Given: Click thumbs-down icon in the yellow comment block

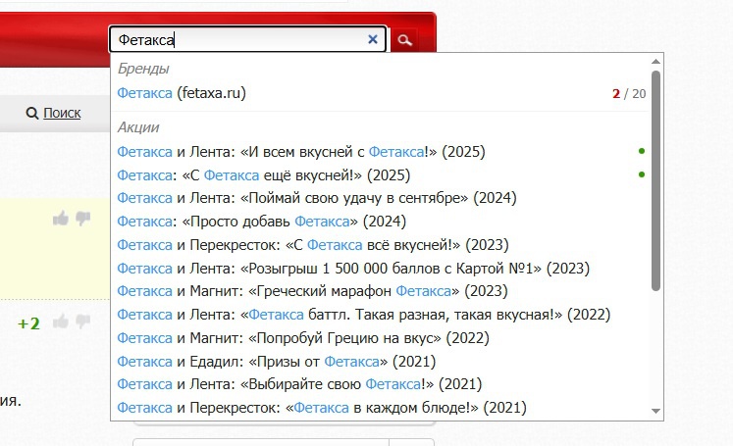Looking at the screenshot, I should [x=82, y=219].
